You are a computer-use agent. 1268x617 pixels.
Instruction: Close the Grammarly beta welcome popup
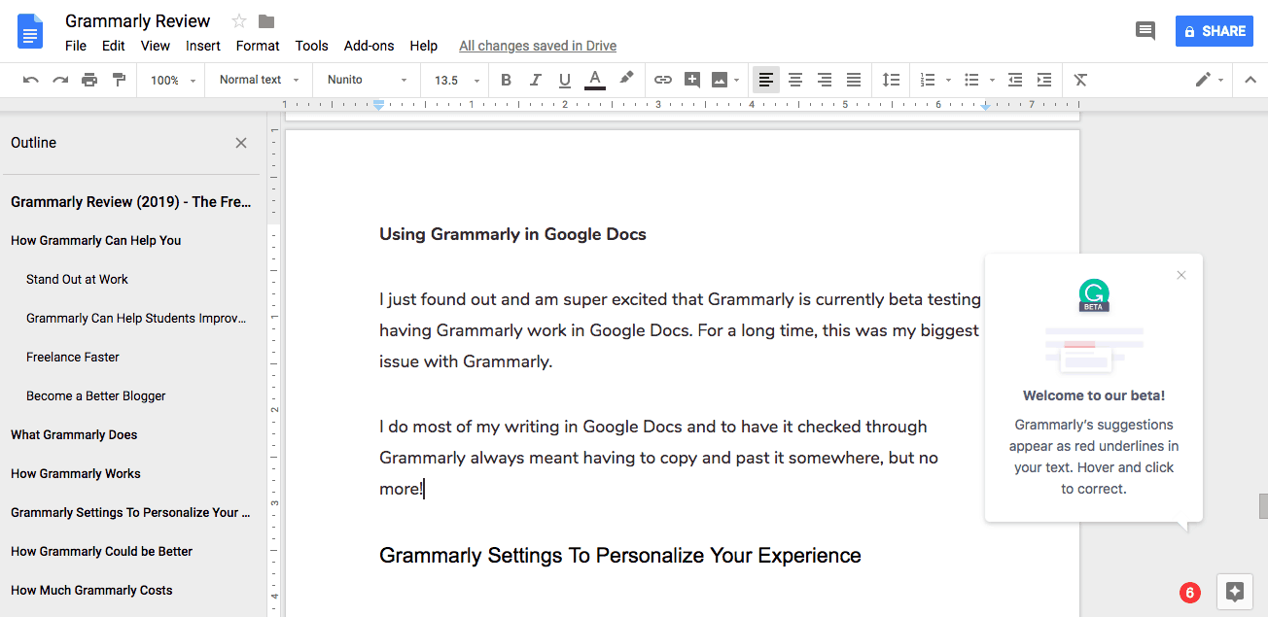1181,275
